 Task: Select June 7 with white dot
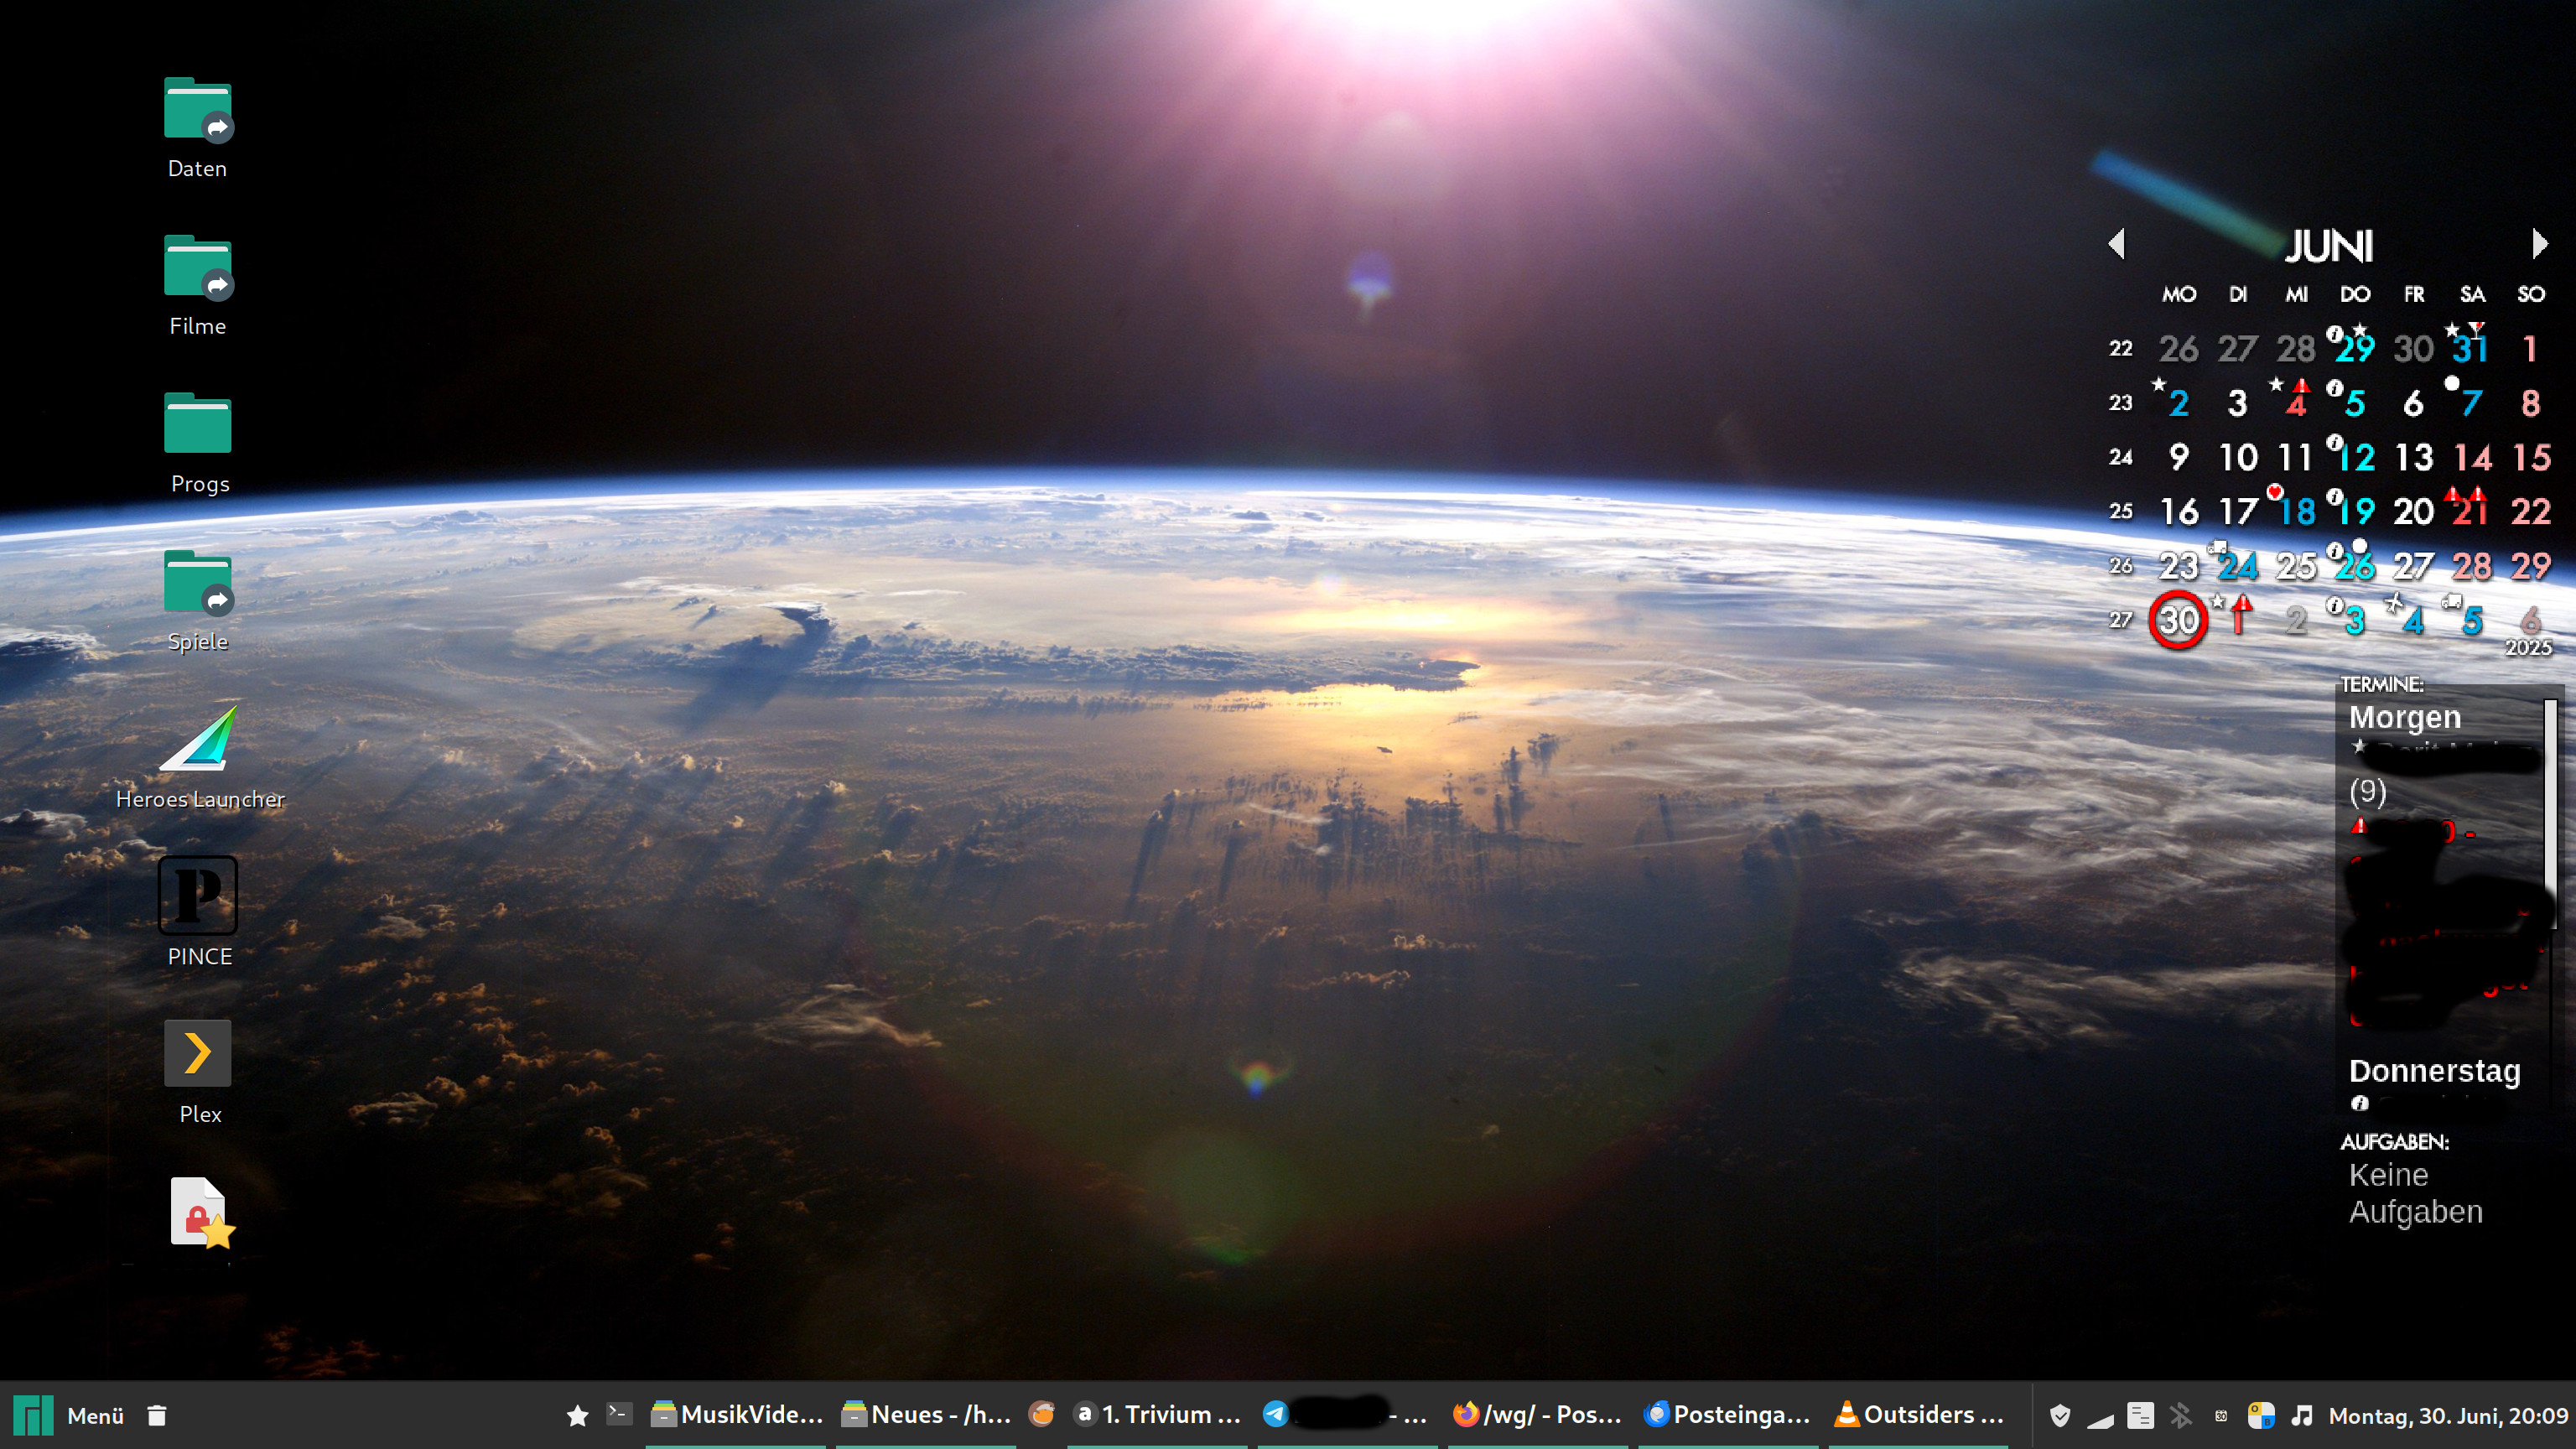(2471, 403)
